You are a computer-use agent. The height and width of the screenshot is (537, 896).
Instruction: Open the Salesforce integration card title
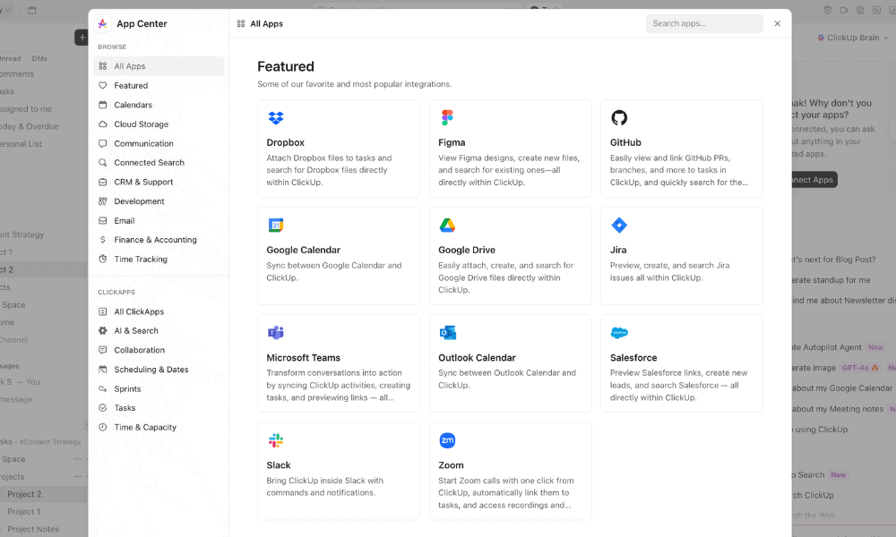pyautogui.click(x=633, y=358)
